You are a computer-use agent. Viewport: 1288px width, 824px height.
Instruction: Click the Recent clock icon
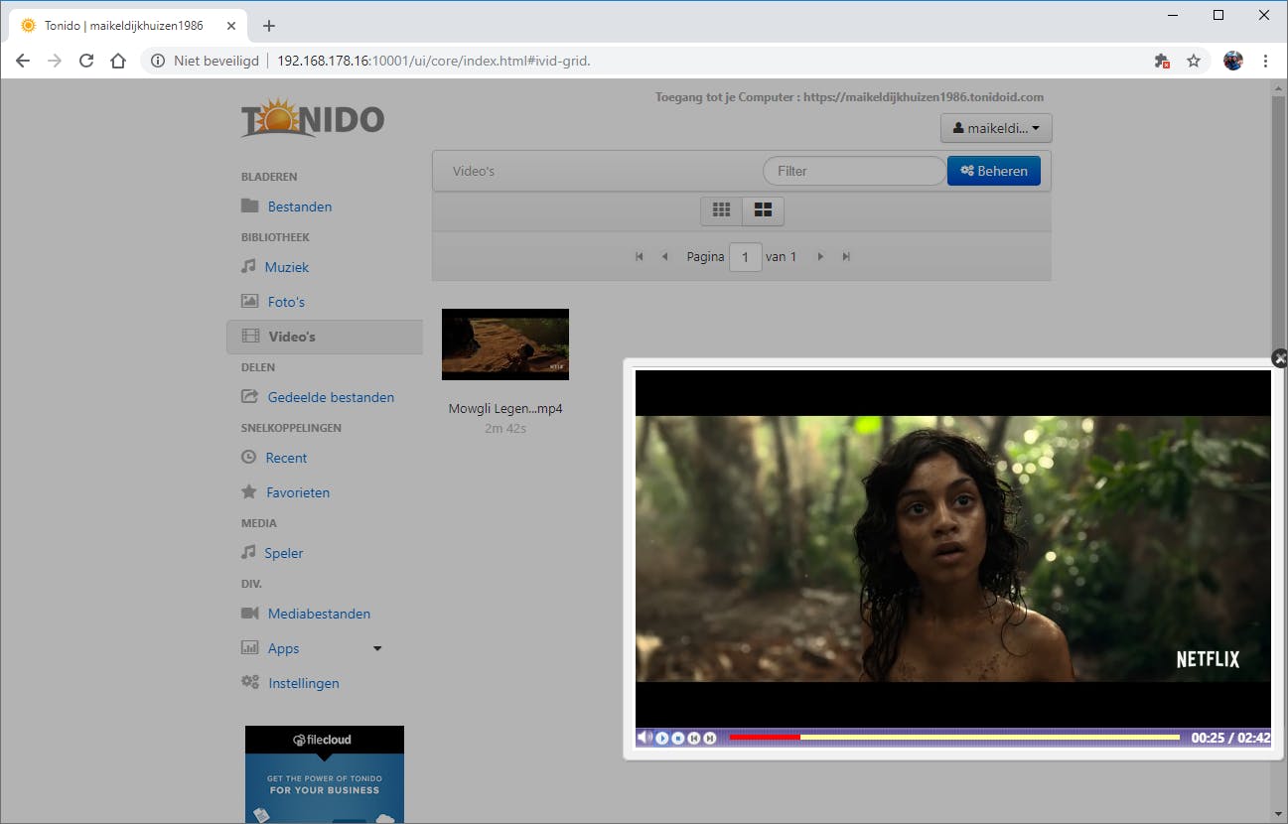(x=248, y=457)
